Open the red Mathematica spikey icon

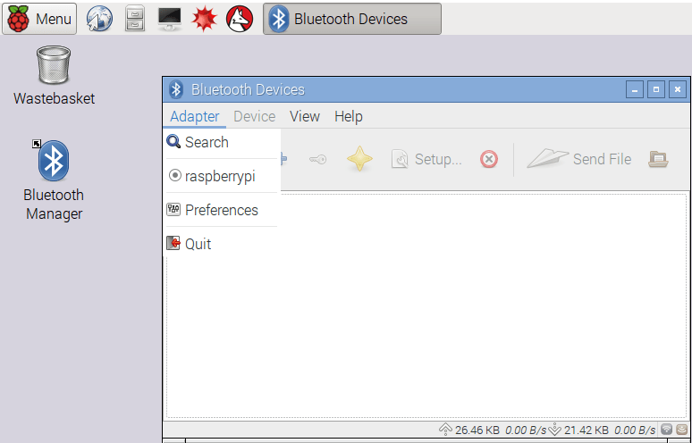(x=205, y=19)
